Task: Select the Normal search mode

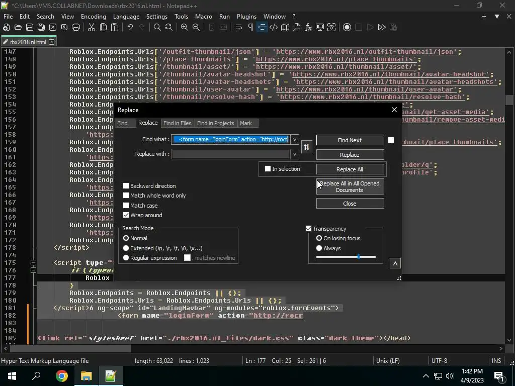Action: pos(126,238)
